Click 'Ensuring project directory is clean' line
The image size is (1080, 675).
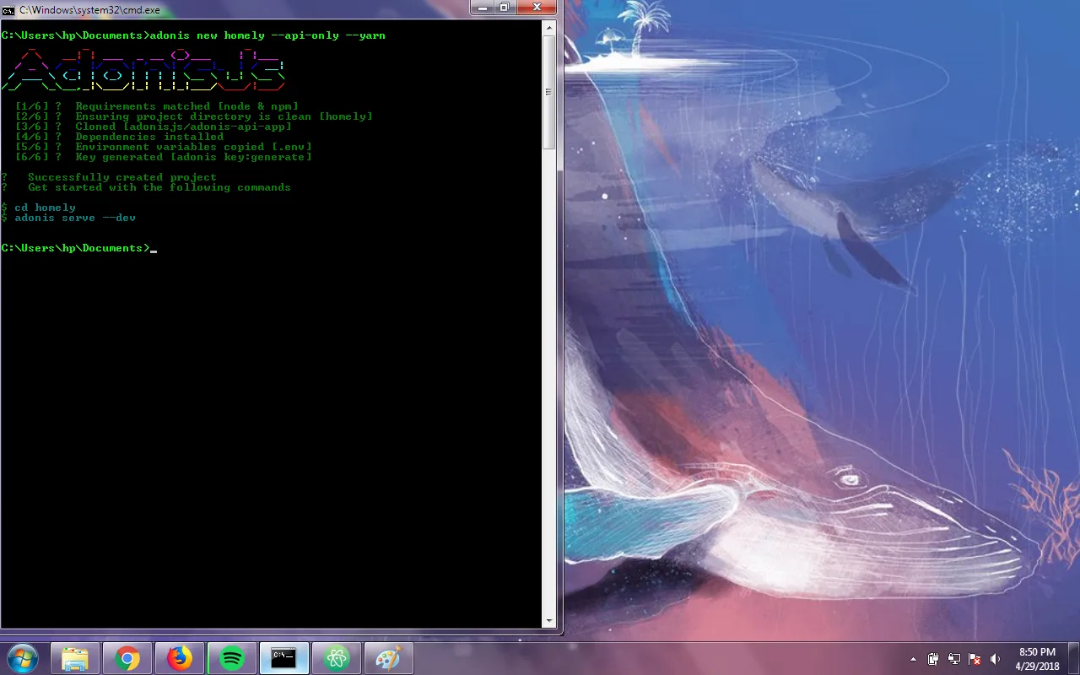193,116
